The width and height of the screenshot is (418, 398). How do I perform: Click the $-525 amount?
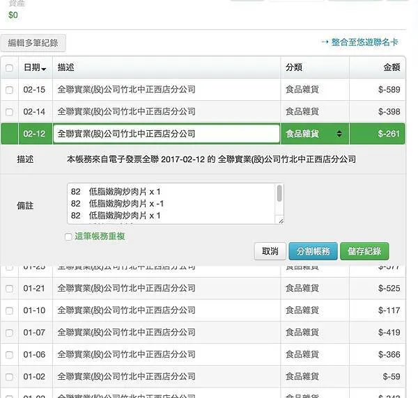389,288
